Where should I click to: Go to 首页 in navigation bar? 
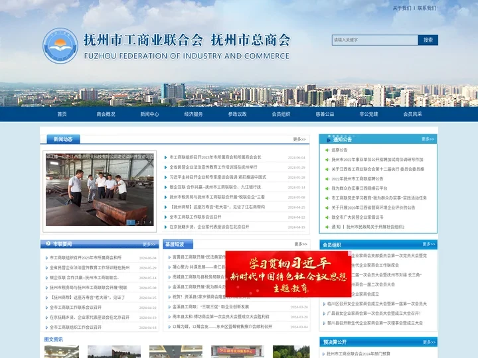coord(62,114)
